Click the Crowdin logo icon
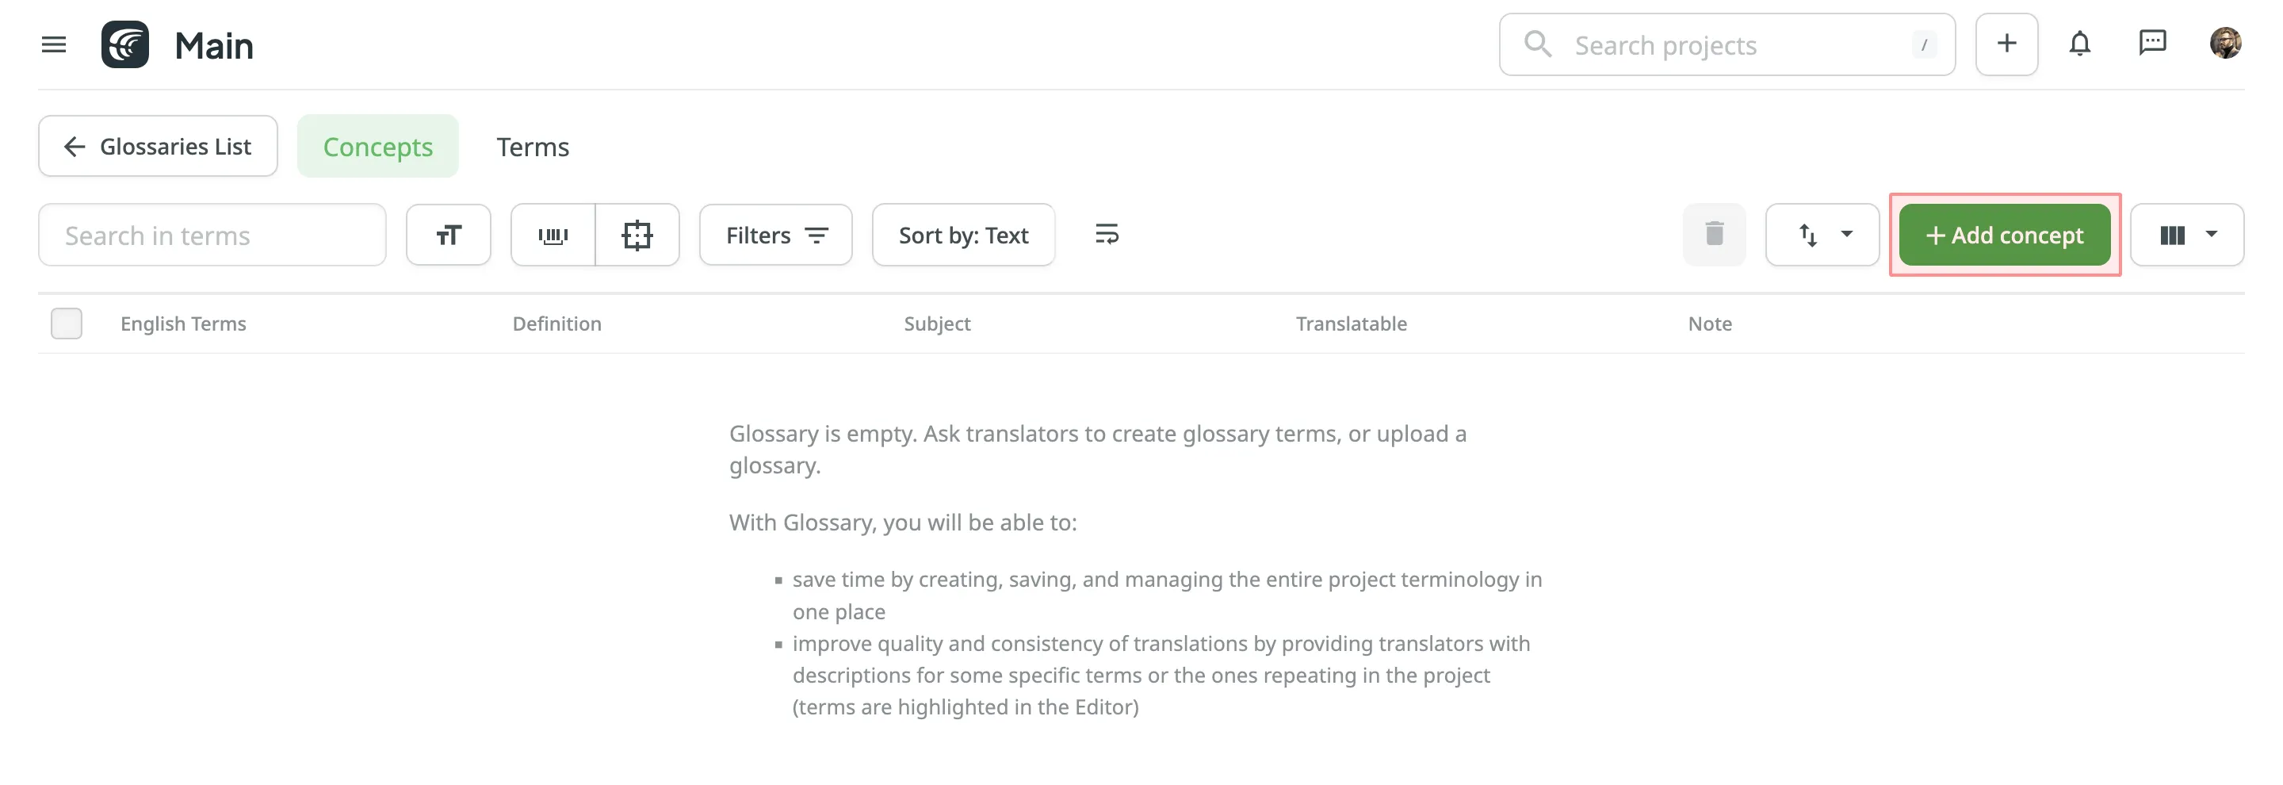This screenshot has height=785, width=2283. (125, 44)
